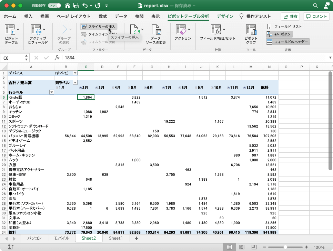Click the 共有 share button
This screenshot has width=333, height=251.
291,17
